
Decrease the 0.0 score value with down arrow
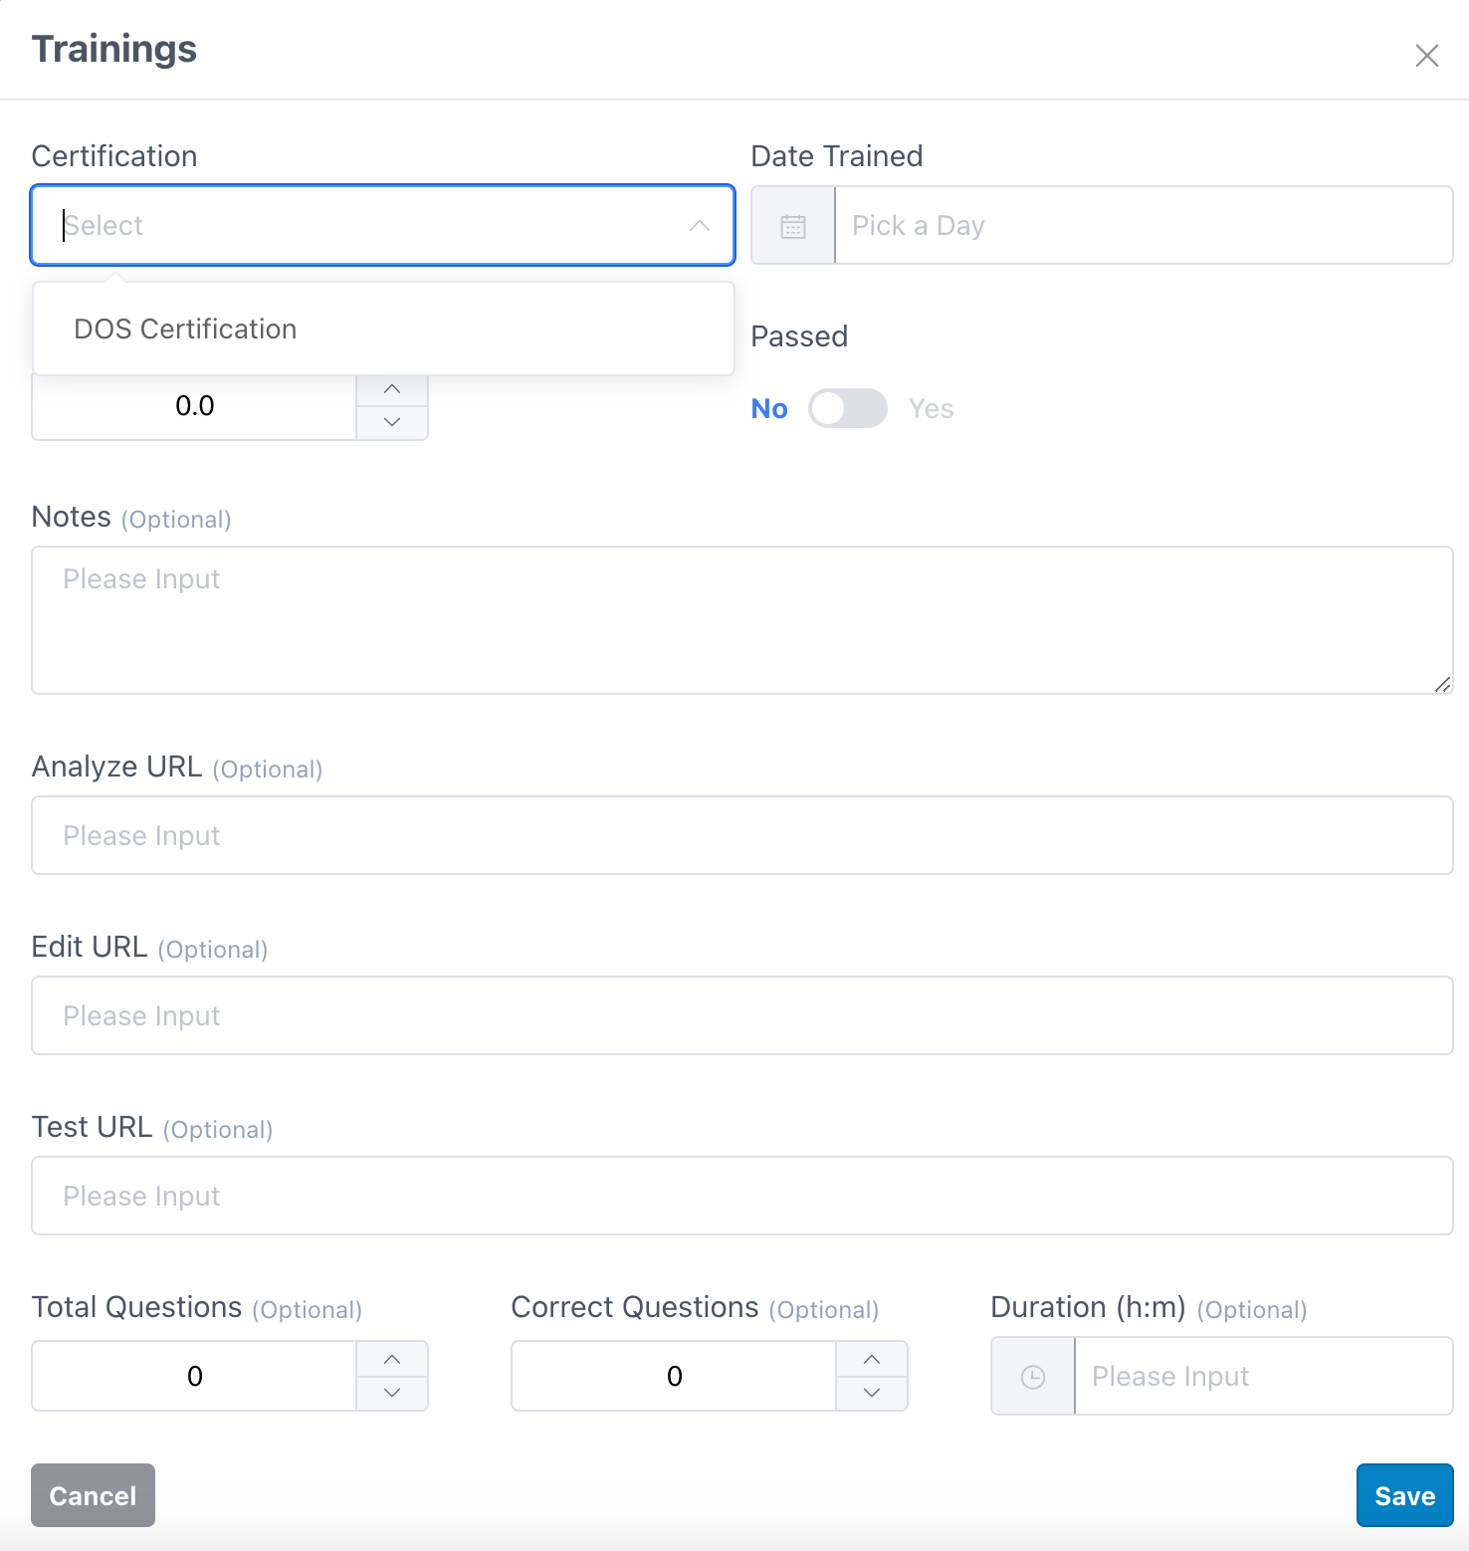392,423
